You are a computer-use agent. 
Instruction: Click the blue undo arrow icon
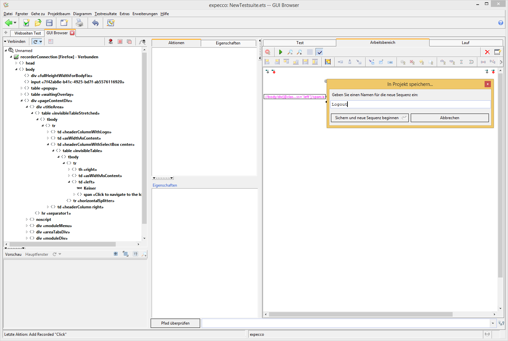click(95, 23)
